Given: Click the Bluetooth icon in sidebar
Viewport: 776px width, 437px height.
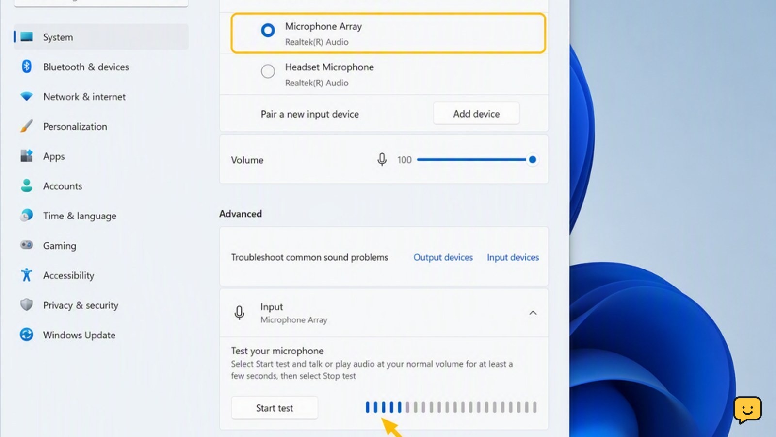Looking at the screenshot, I should (27, 67).
